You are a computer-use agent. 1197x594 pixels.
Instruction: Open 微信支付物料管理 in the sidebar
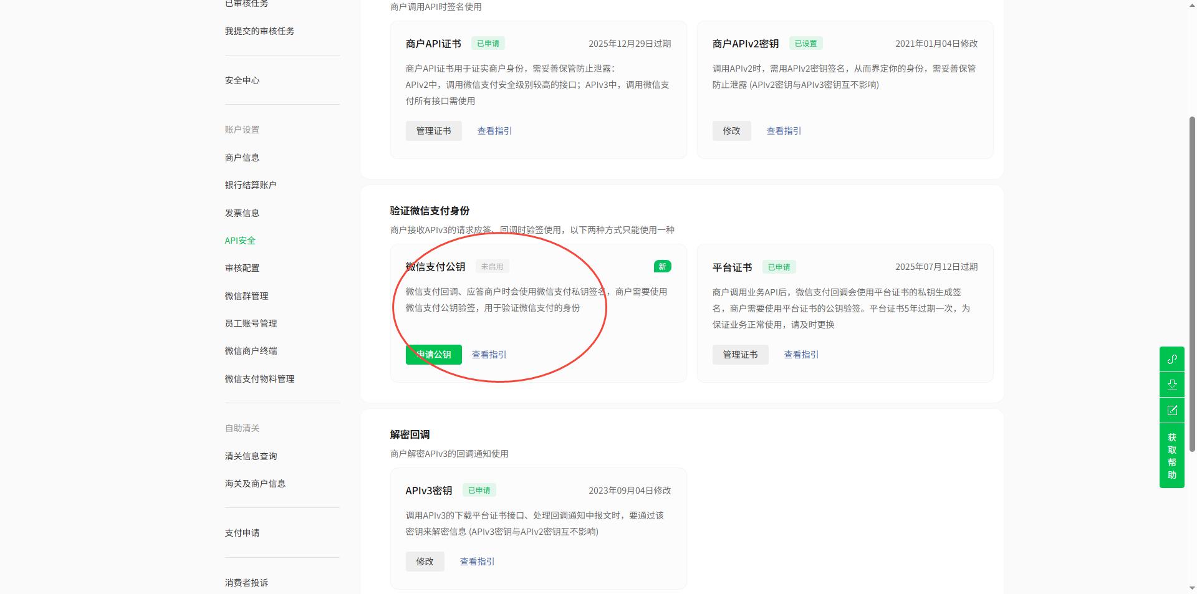coord(259,379)
